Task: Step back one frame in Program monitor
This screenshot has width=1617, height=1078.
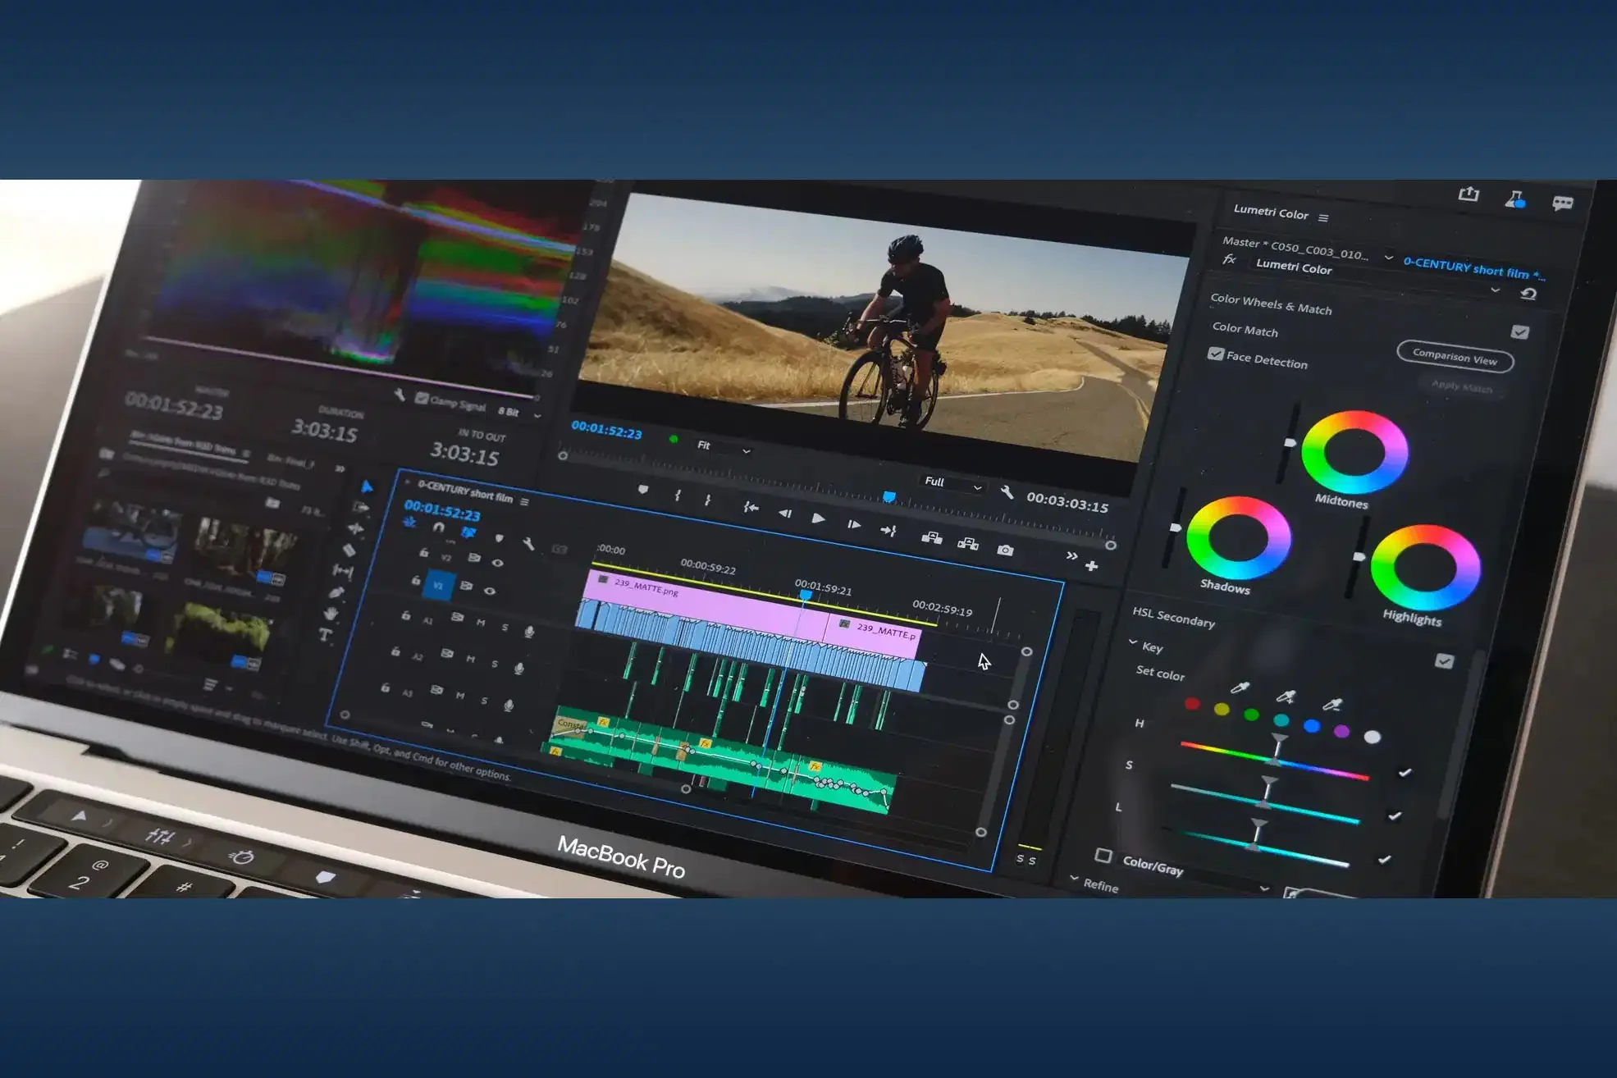Action: tap(784, 514)
